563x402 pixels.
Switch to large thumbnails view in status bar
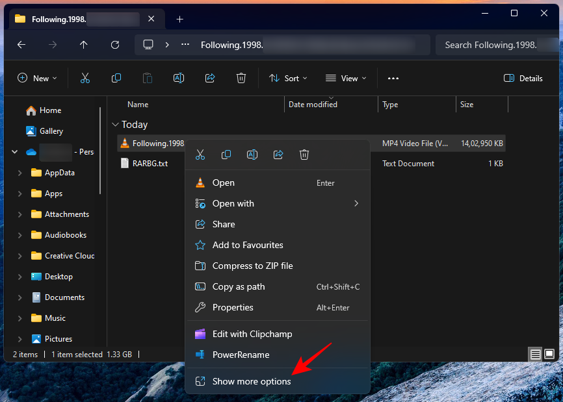[549, 354]
